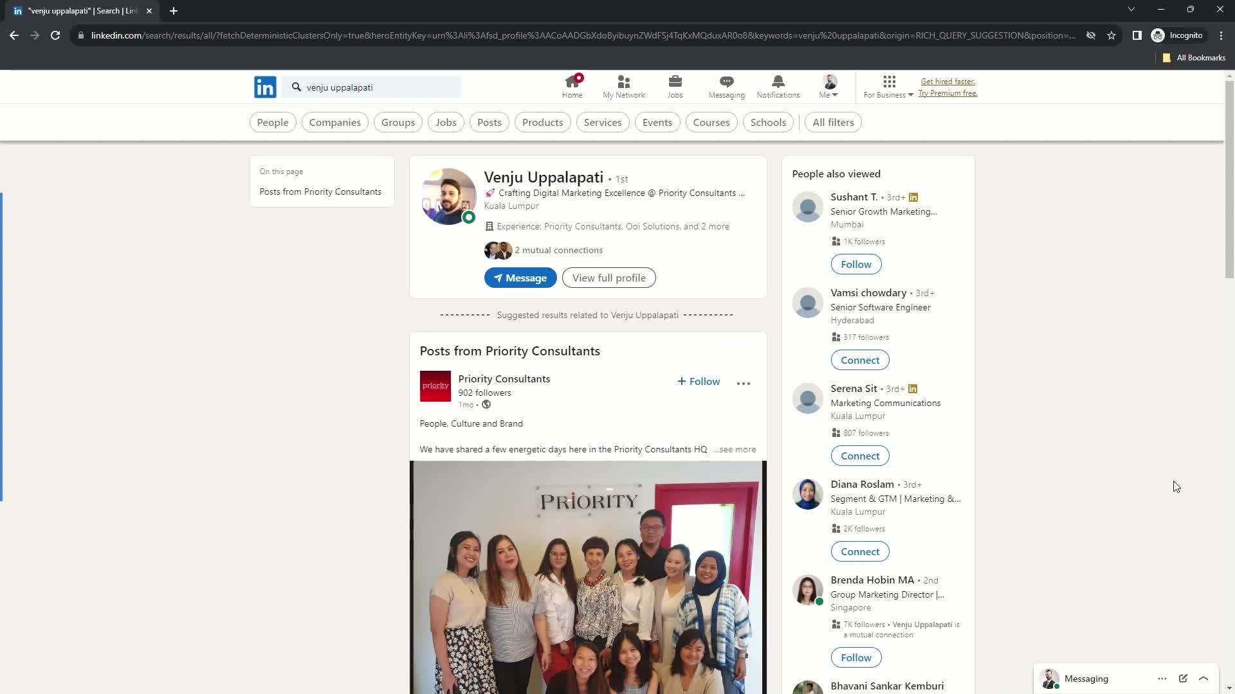This screenshot has height=694, width=1235.
Task: Connect with Vamsi chowdary
Action: (x=860, y=360)
